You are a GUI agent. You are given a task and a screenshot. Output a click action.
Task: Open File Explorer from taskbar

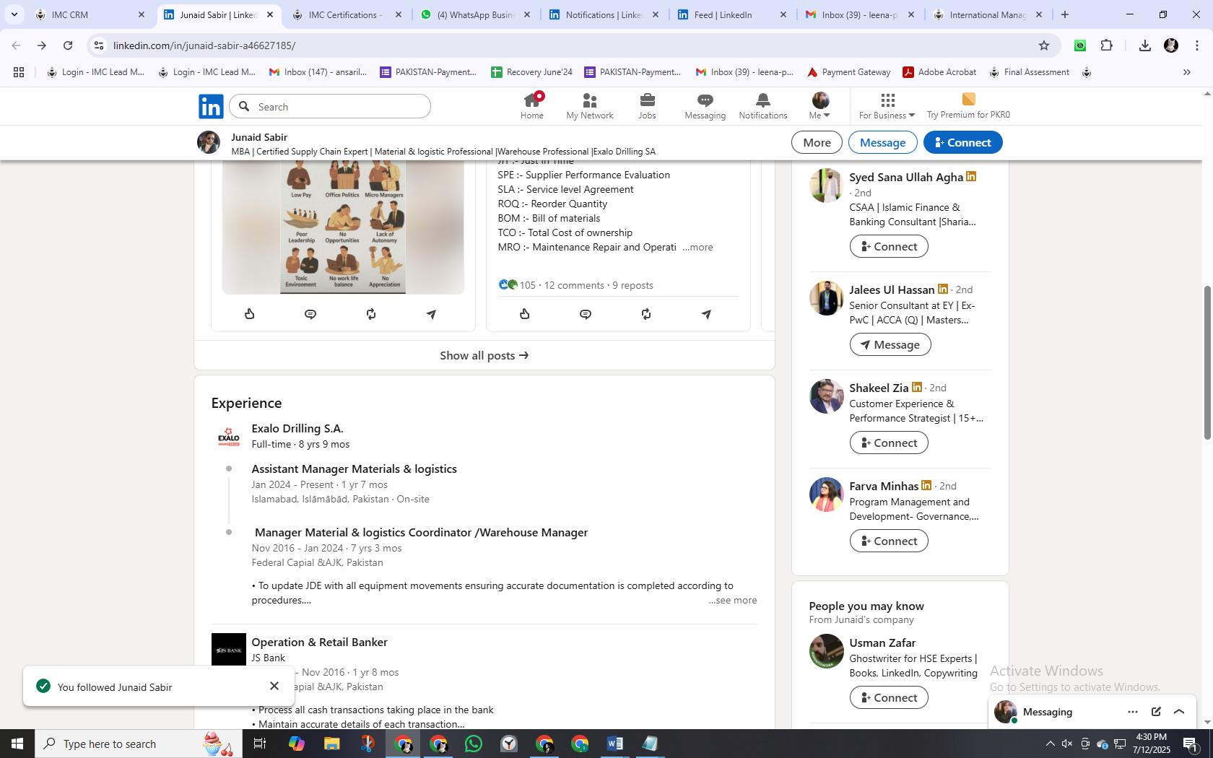point(331,744)
